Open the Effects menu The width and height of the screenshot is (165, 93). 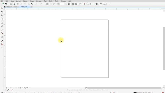32,1
